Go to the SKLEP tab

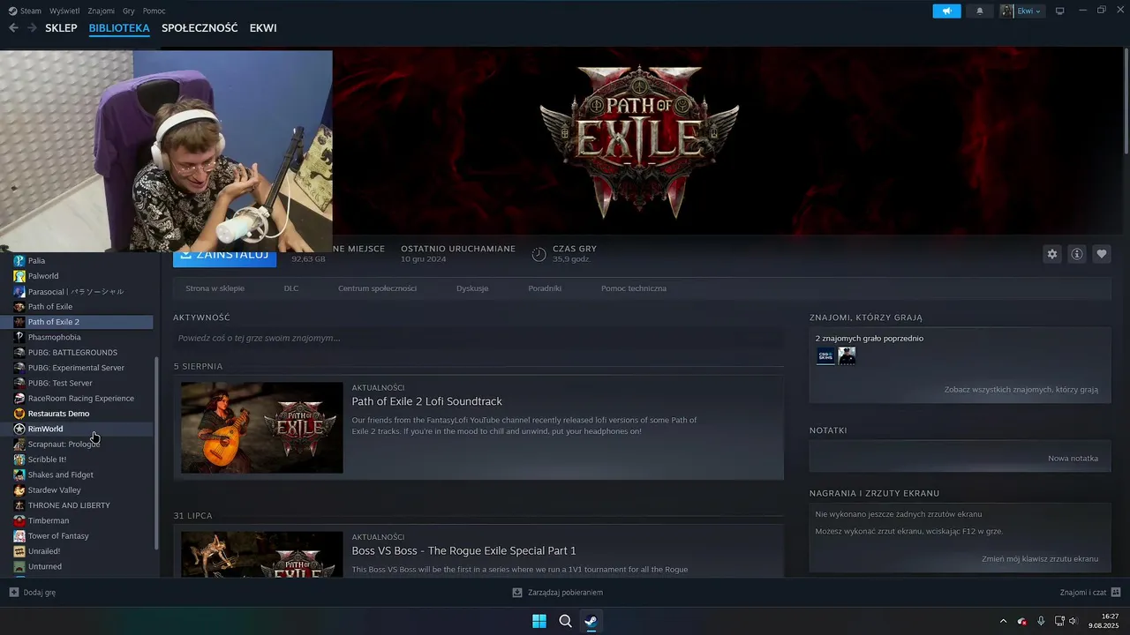tap(61, 28)
